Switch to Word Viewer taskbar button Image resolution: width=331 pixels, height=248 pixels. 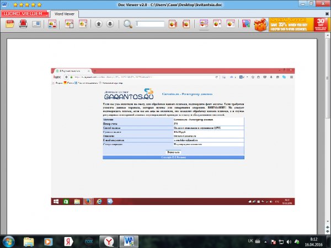point(129,242)
